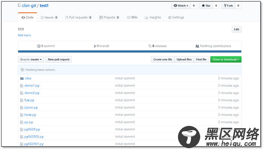Open the Wiki tab

(x=132, y=17)
